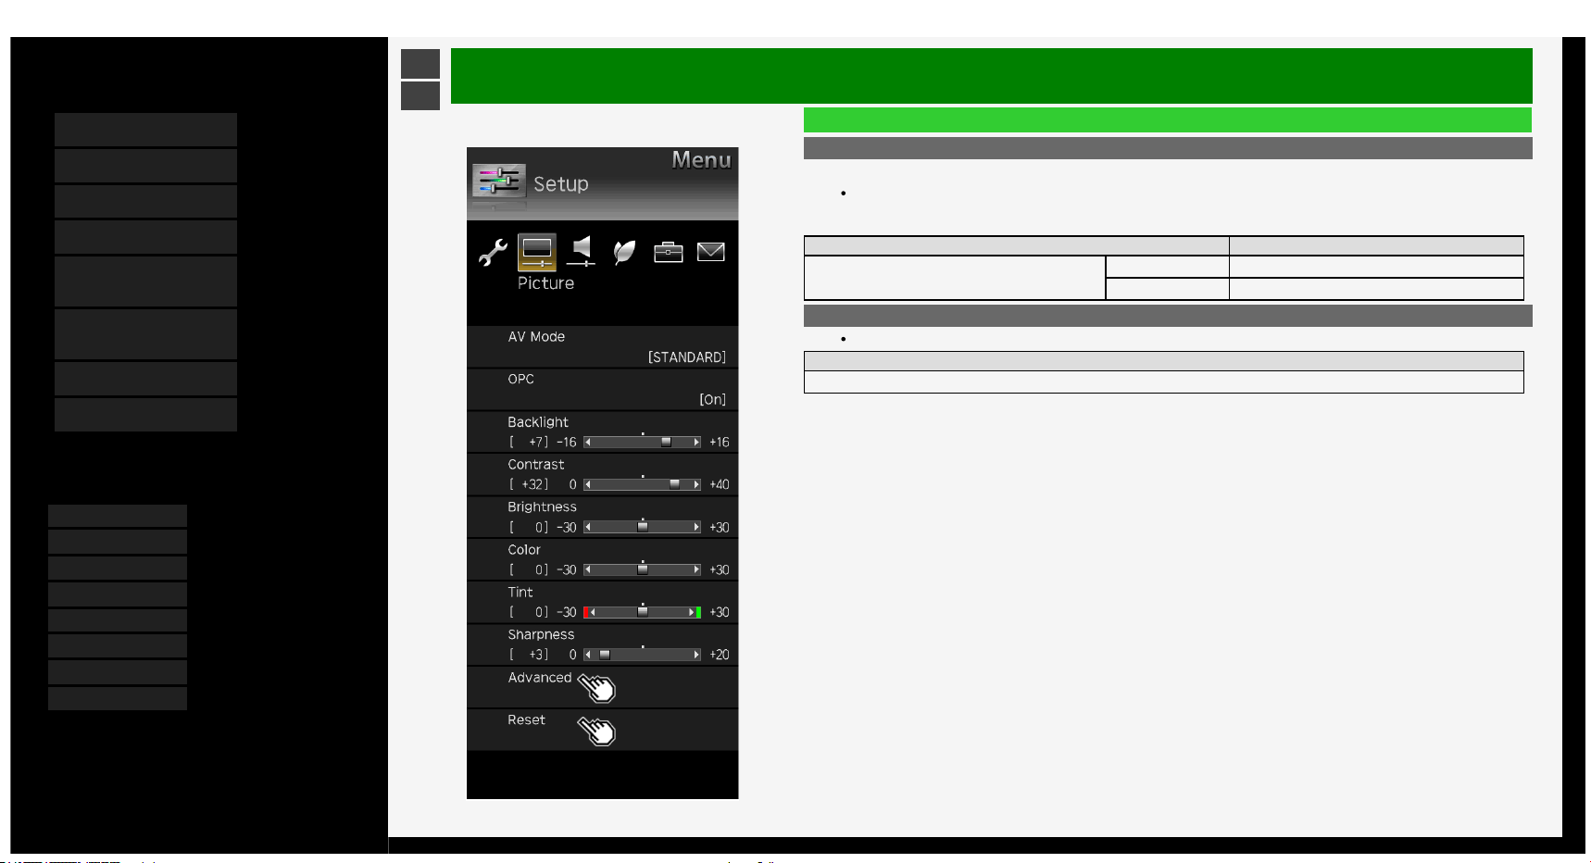Click the red left arrow of Tint
Image resolution: width=1591 pixels, height=863 pixels.
click(589, 613)
